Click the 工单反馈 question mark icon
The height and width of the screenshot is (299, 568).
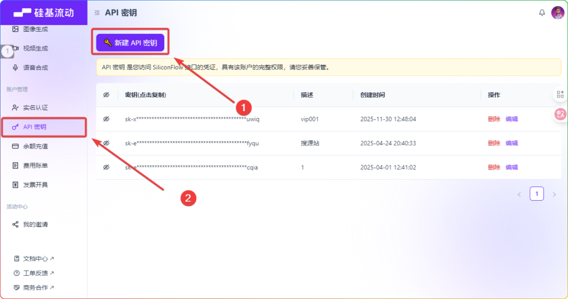[16, 273]
